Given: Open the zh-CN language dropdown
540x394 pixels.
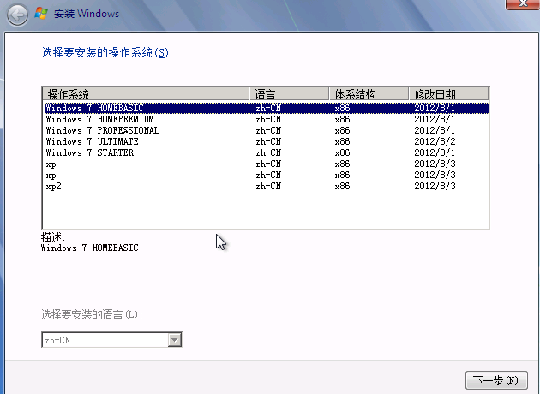Looking at the screenshot, I should [x=175, y=340].
